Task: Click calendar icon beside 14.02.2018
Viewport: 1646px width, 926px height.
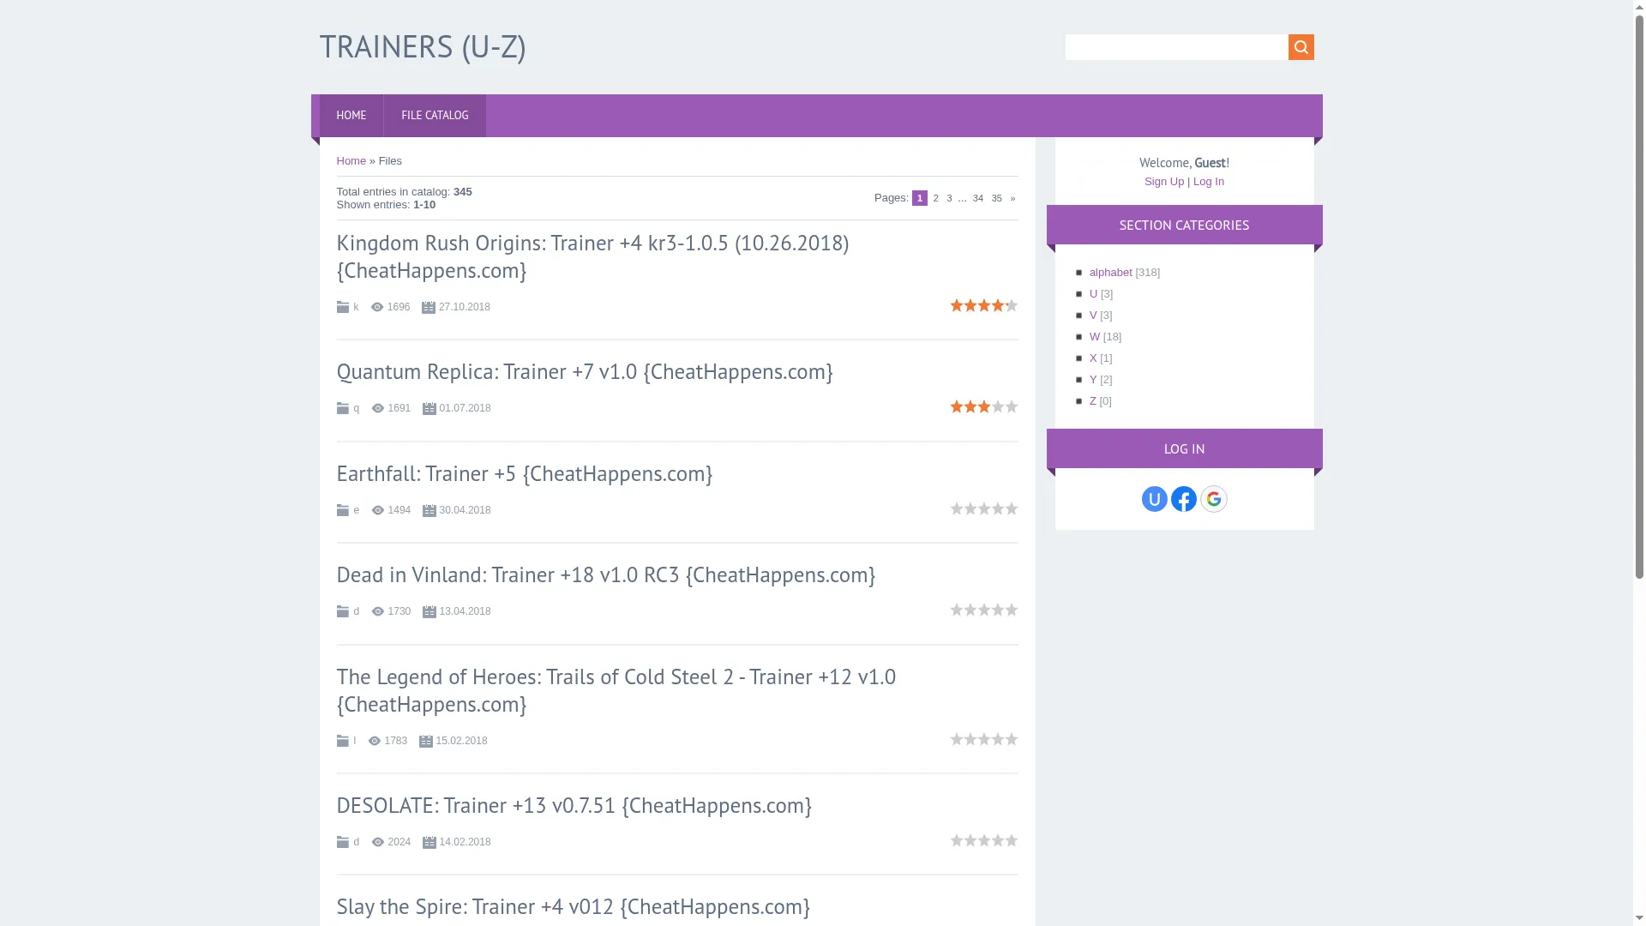Action: [430, 842]
